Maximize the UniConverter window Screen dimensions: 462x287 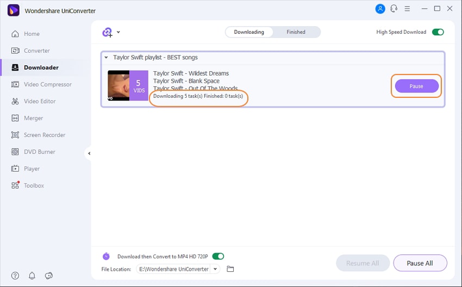tap(437, 9)
